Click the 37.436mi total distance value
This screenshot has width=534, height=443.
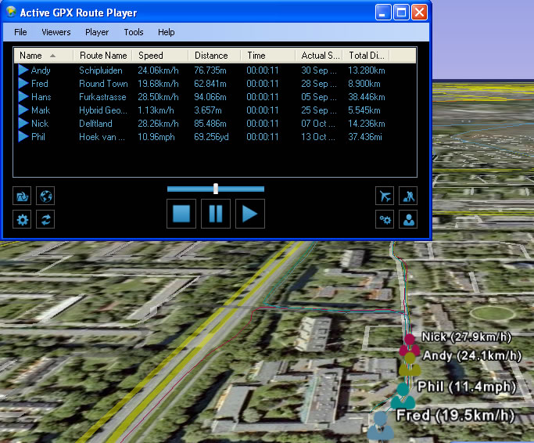click(x=365, y=137)
